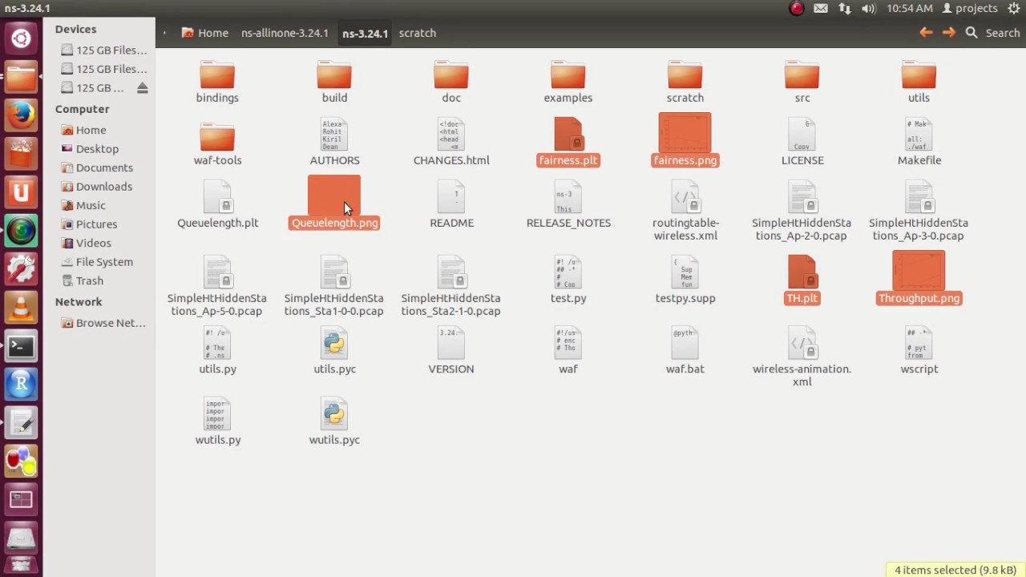Select SimpleHtHiddenStations_Sta1-0-0.pcap file

(x=334, y=287)
